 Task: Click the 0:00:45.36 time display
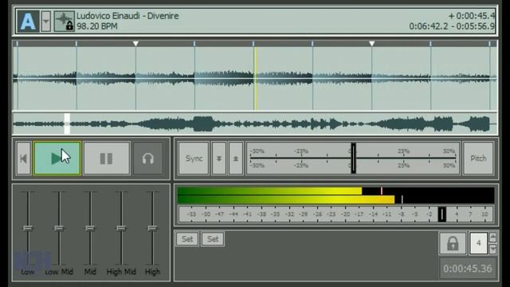(468, 269)
